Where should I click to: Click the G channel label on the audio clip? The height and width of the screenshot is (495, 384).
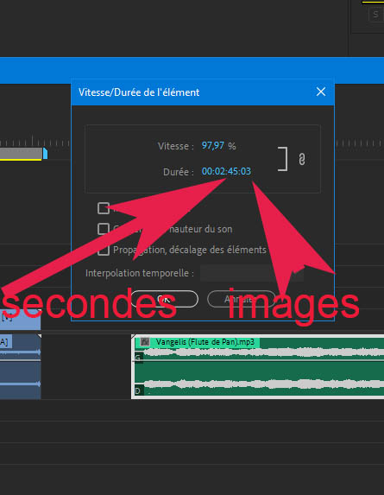pyautogui.click(x=138, y=358)
